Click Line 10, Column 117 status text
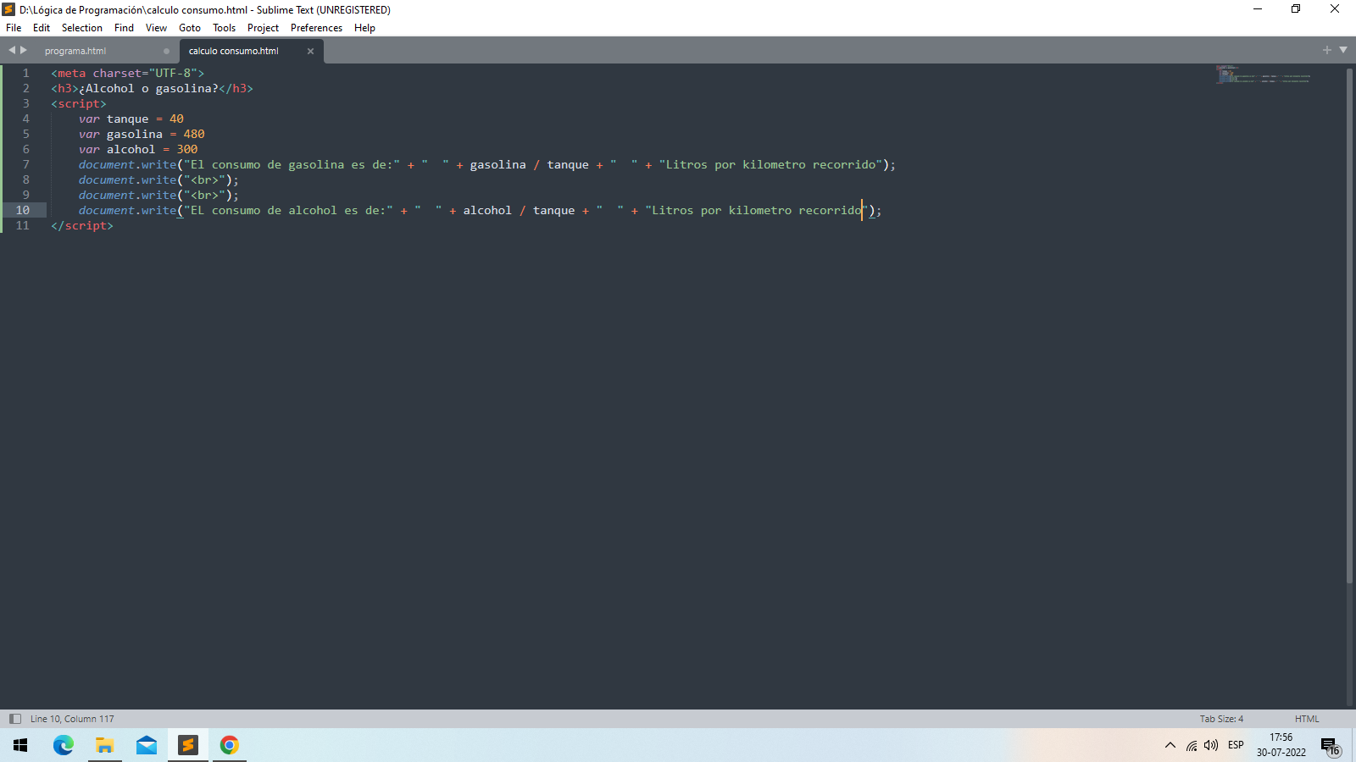The image size is (1356, 762). (x=72, y=719)
